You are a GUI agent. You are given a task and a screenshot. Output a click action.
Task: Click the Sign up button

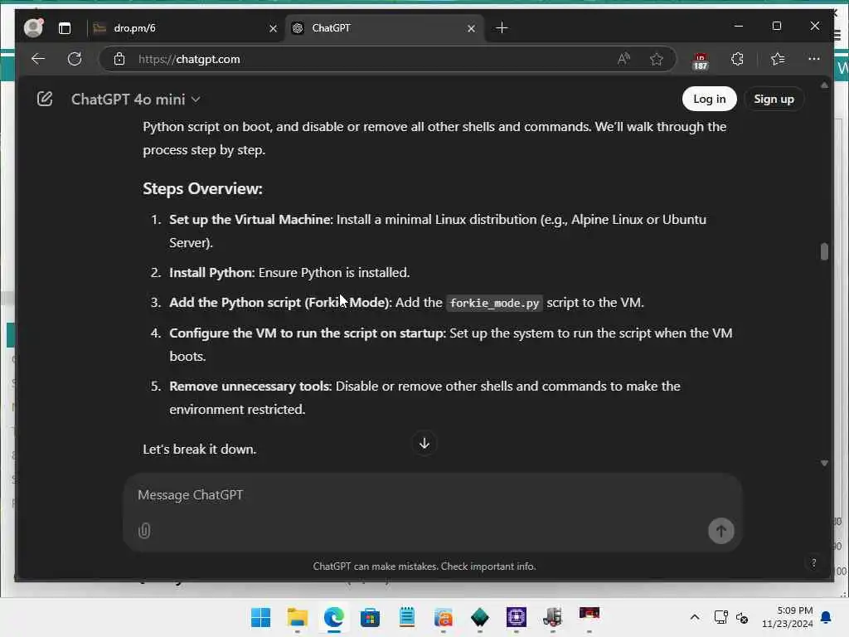tap(774, 99)
